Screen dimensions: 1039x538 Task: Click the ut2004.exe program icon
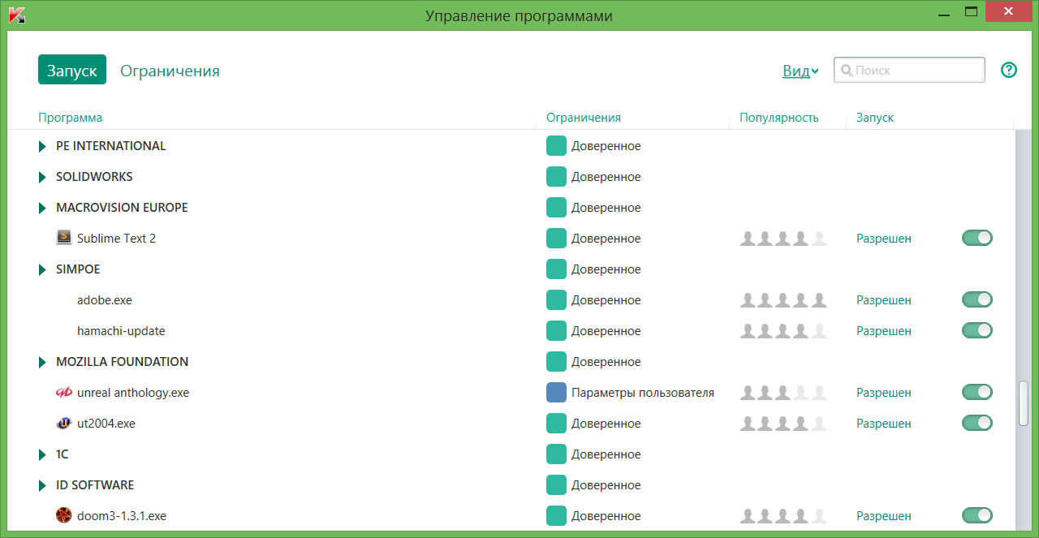pyautogui.click(x=64, y=423)
